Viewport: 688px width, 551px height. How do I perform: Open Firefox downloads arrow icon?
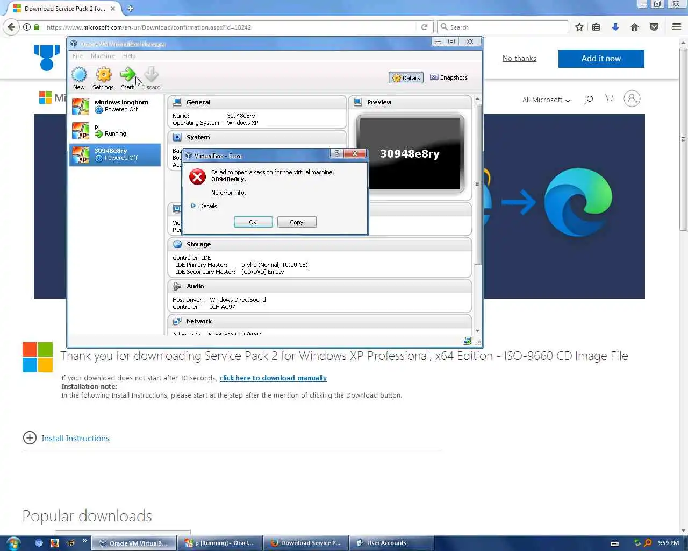click(615, 27)
